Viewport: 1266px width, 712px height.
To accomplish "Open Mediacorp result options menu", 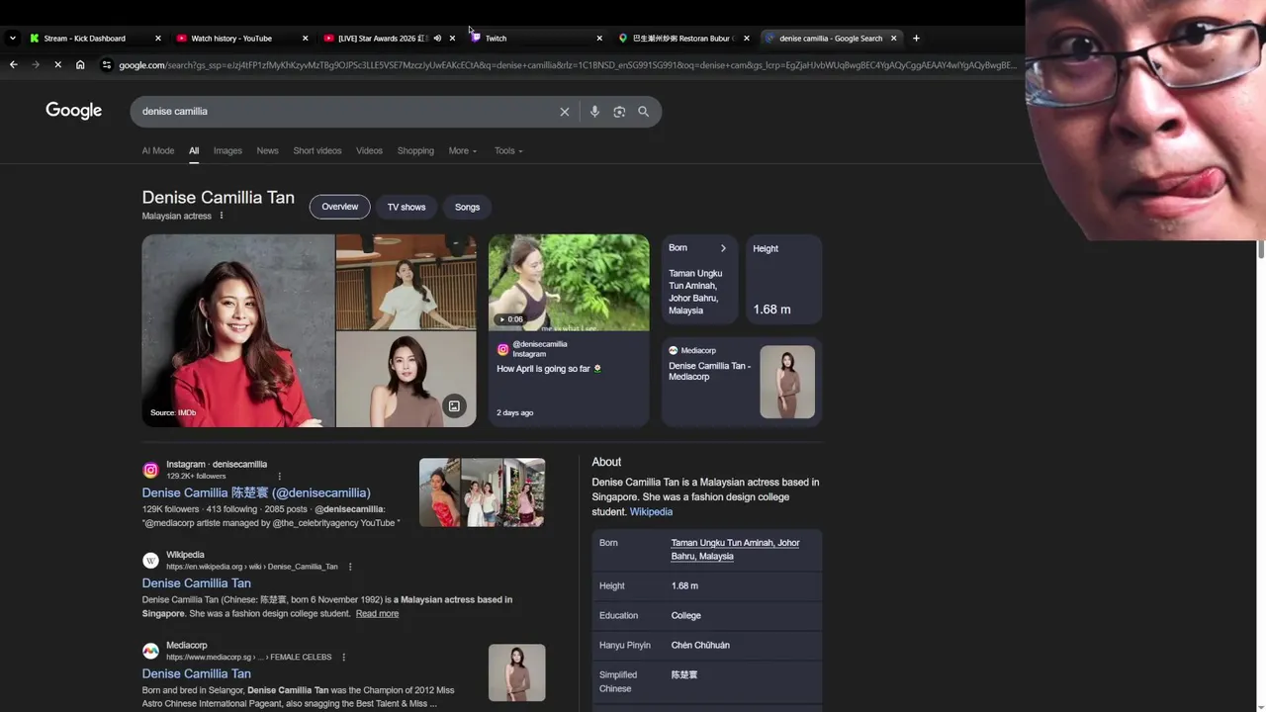I will (343, 657).
